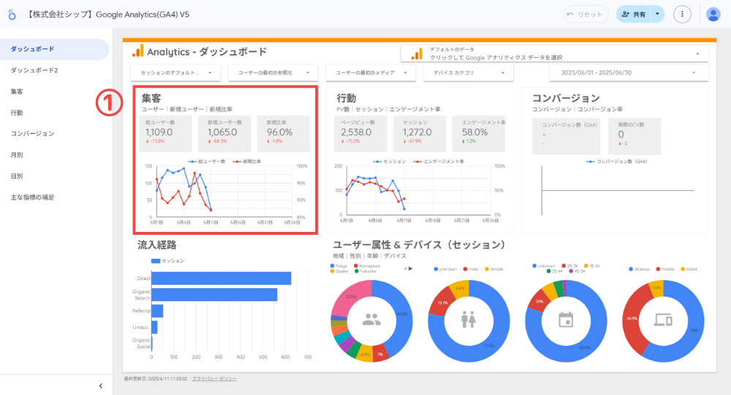The height and width of the screenshot is (395, 731).
Task: Follow the プライバシー ポリシー link
Action: click(214, 379)
